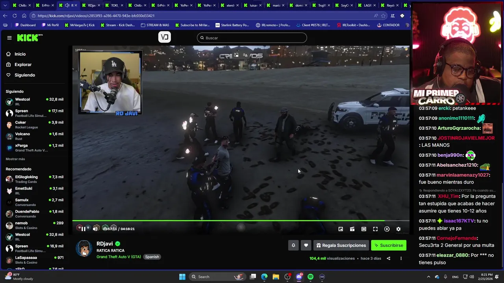Image resolution: width=504 pixels, height=283 pixels.
Task: Open Spotify from the taskbar
Action: point(311,277)
